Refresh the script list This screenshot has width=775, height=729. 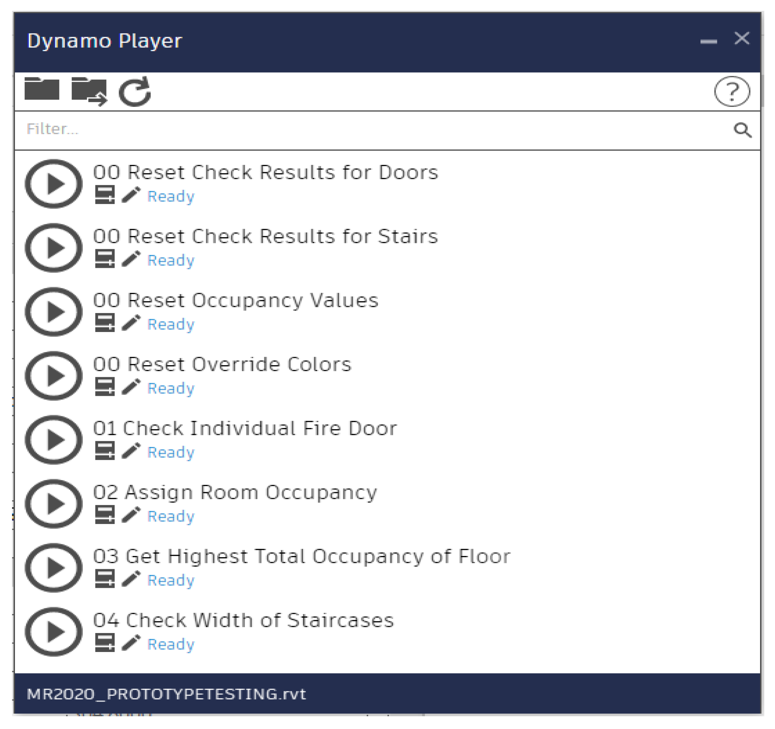click(x=135, y=92)
